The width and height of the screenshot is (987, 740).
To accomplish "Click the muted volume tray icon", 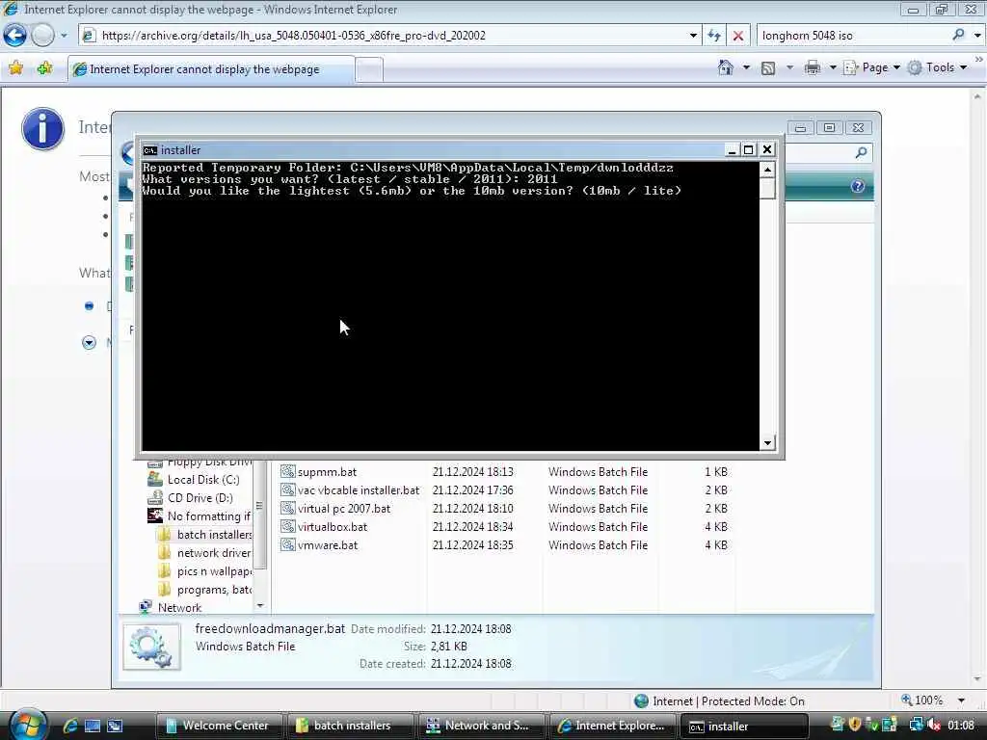I will coord(933,725).
